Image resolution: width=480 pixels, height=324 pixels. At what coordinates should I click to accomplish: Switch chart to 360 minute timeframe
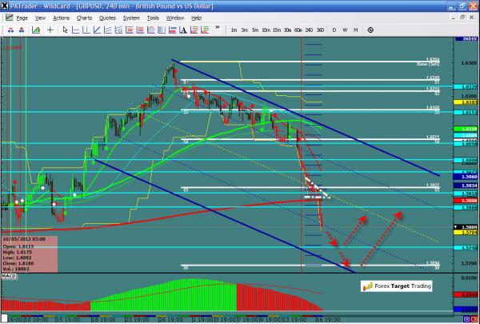pos(320,30)
